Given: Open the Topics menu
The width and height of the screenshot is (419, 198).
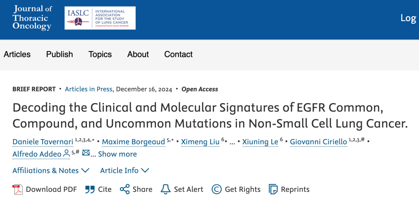Looking at the screenshot, I should click(x=100, y=54).
